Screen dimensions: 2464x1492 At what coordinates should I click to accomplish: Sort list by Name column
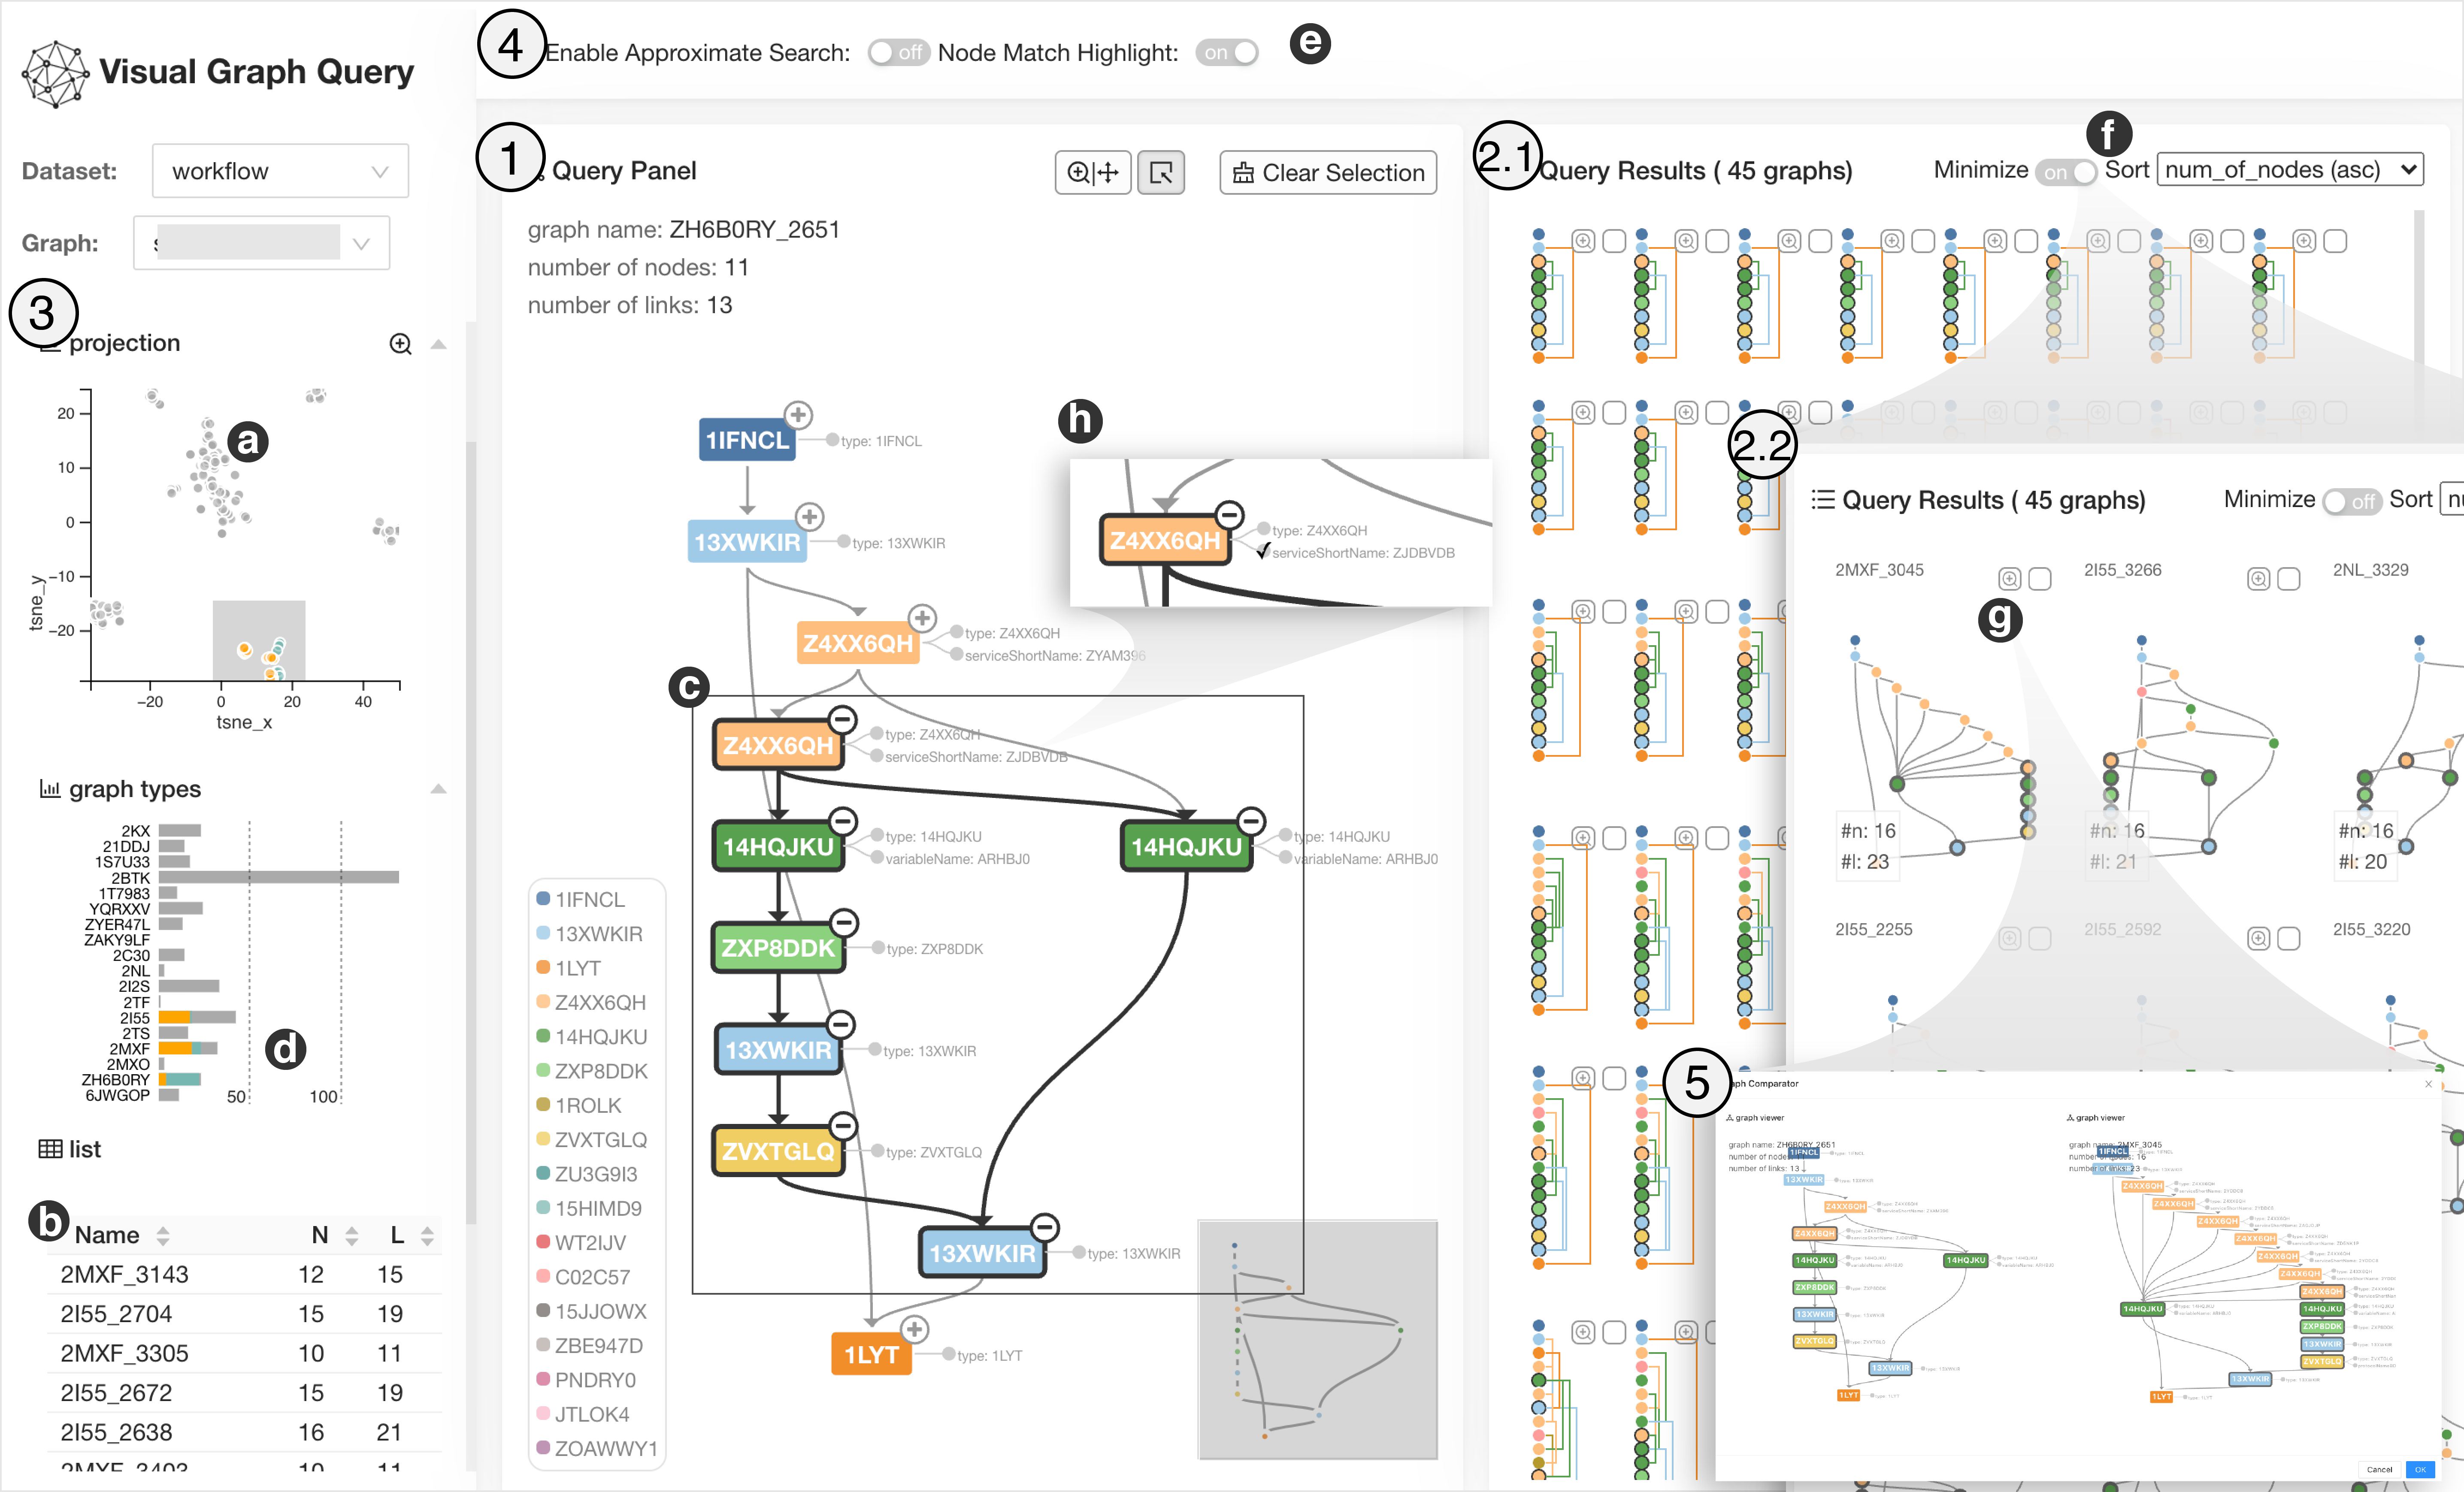point(163,1236)
